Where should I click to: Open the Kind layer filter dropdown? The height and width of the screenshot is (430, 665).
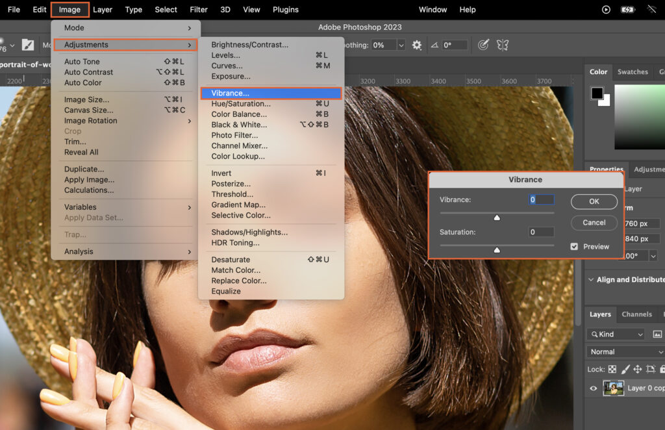click(614, 334)
